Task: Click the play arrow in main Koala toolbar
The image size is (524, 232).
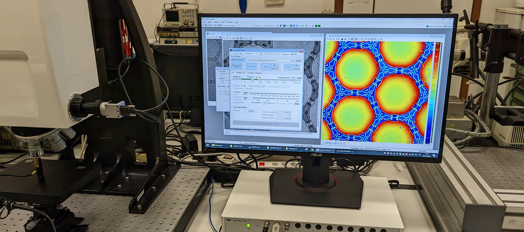Action: (220, 26)
